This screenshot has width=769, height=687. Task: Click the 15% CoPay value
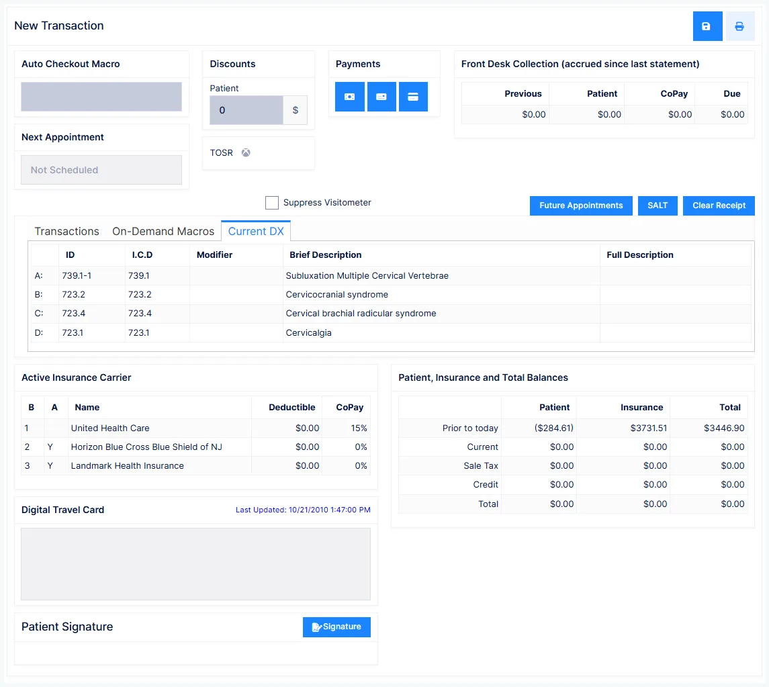tap(359, 428)
